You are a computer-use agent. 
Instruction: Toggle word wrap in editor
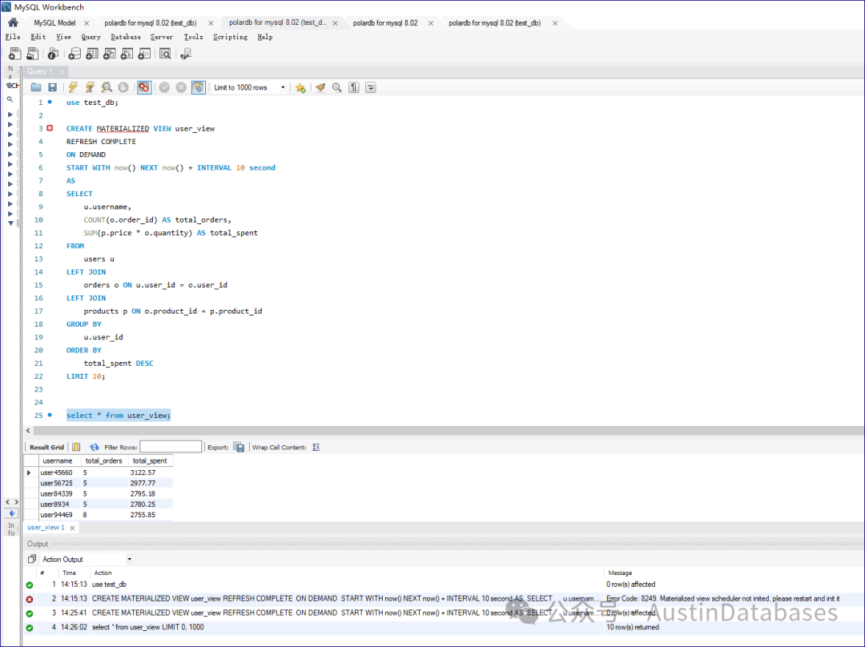(371, 87)
